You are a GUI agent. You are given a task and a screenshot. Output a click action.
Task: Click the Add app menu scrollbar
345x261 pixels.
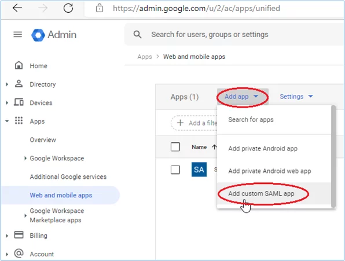(333, 156)
